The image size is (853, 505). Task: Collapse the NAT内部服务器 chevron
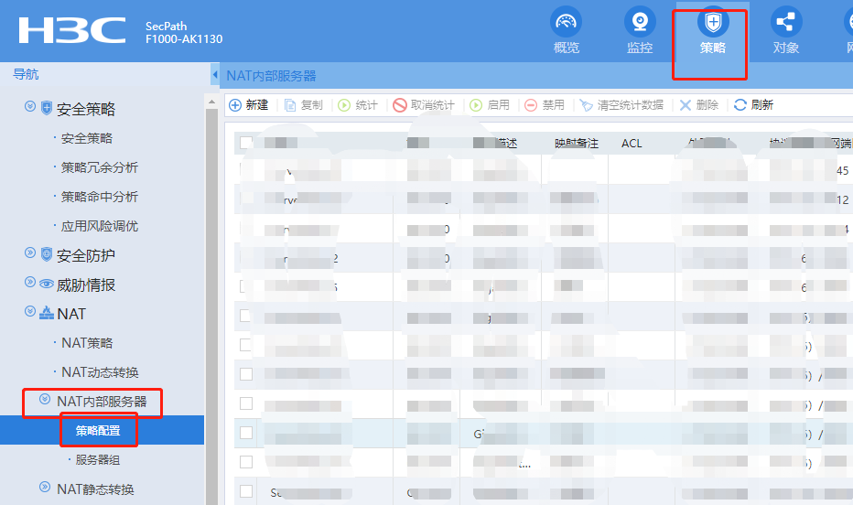tap(45, 400)
